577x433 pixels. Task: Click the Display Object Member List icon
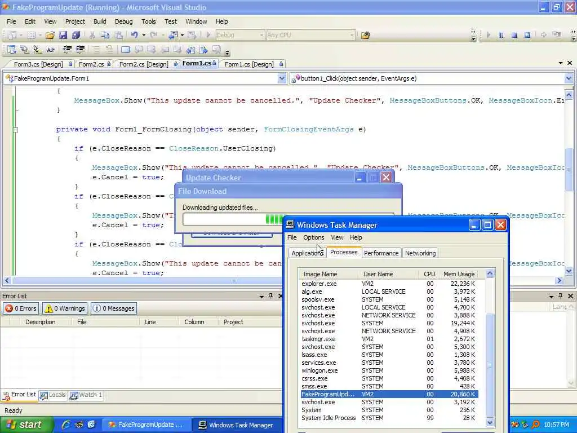[11, 50]
